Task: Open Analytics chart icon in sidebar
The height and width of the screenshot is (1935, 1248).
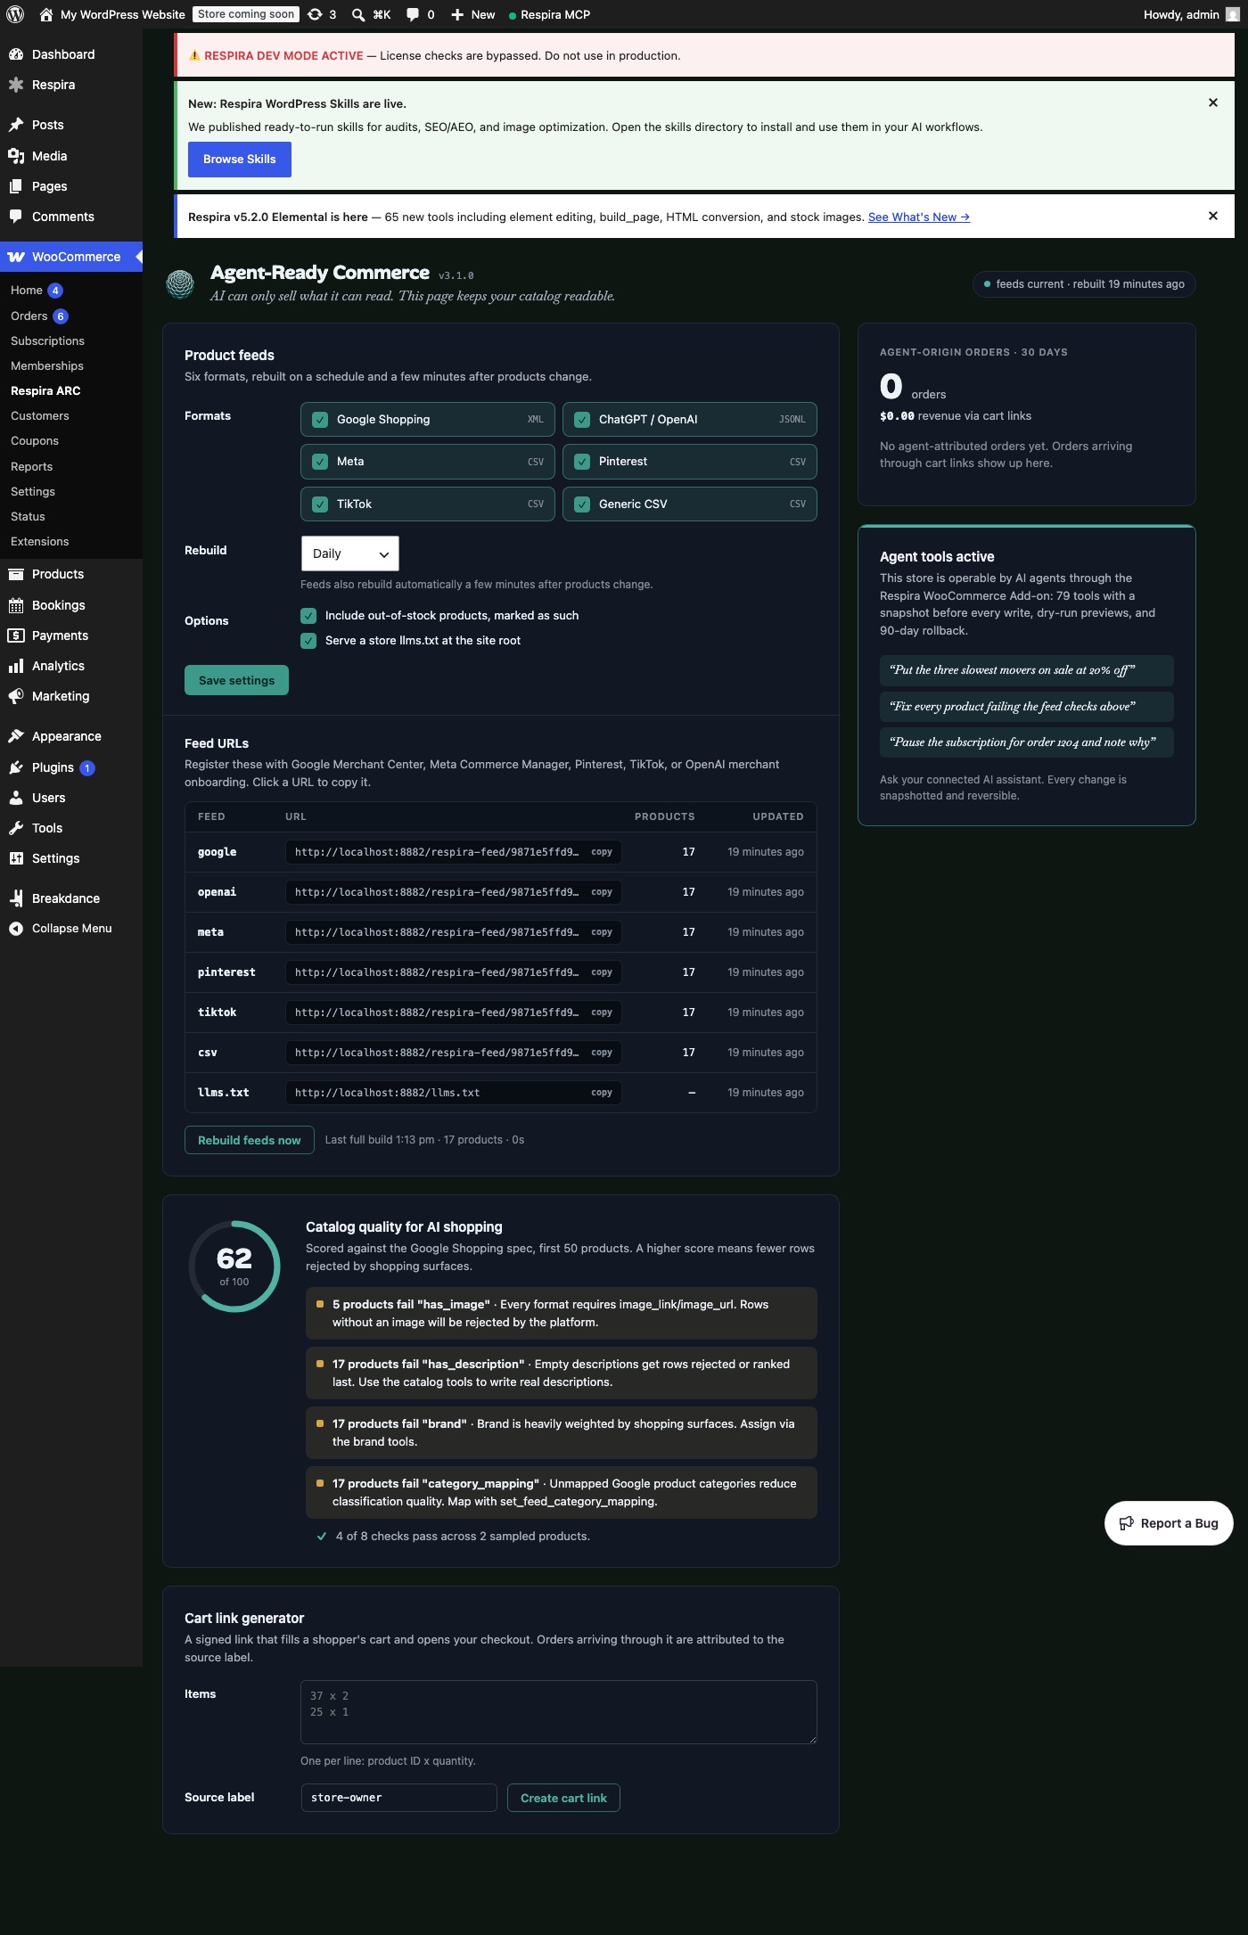Action: (x=16, y=666)
